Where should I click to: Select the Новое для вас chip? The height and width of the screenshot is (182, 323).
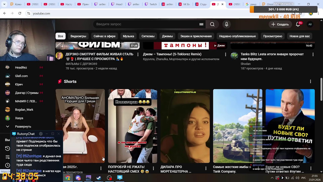300,36
